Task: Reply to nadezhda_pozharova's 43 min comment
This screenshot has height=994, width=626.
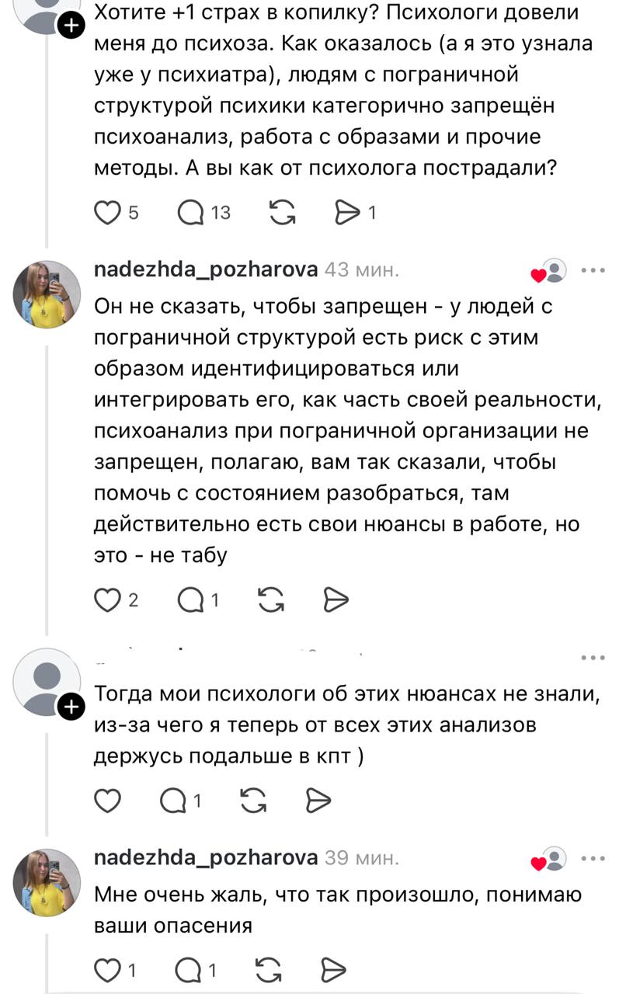Action: [191, 600]
